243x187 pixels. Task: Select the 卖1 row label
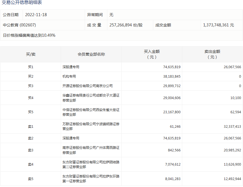pyautogui.click(x=31, y=126)
